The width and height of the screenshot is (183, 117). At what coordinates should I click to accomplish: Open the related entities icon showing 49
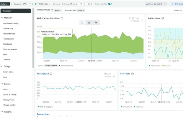[x=90, y=4]
